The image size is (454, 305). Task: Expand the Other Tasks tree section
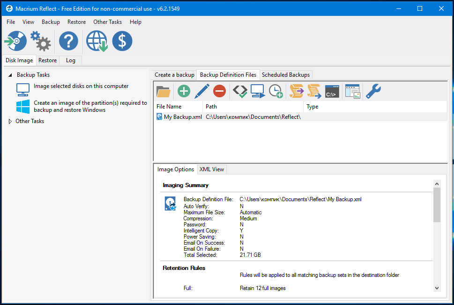click(x=10, y=122)
